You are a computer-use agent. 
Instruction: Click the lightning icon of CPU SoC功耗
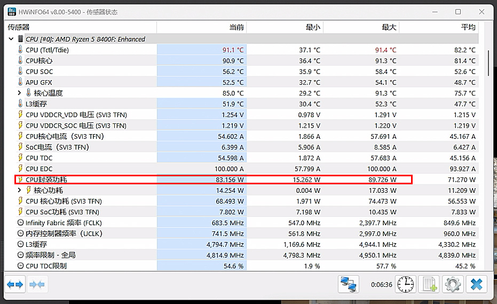[20, 212]
